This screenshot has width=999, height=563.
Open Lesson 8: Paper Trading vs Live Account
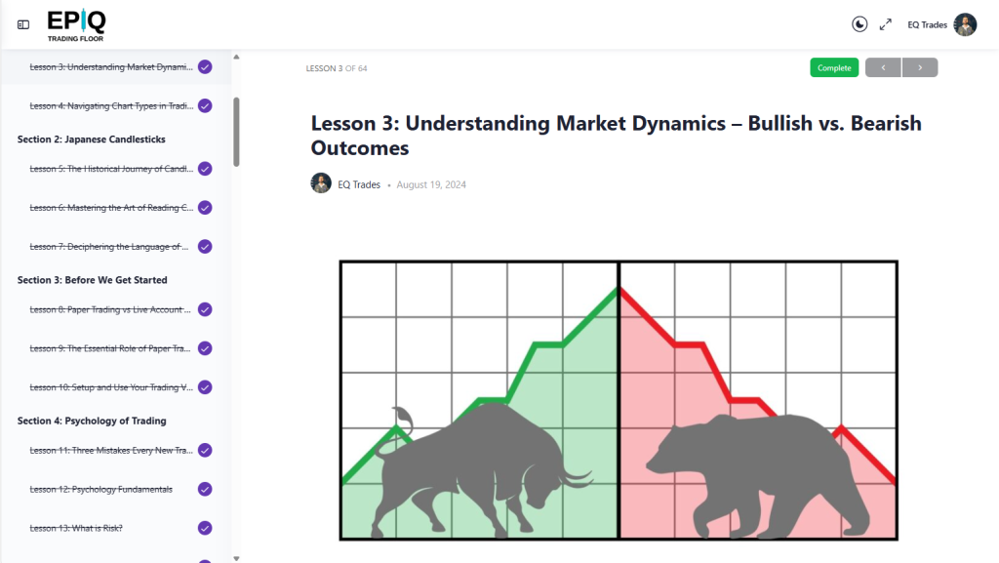(110, 309)
